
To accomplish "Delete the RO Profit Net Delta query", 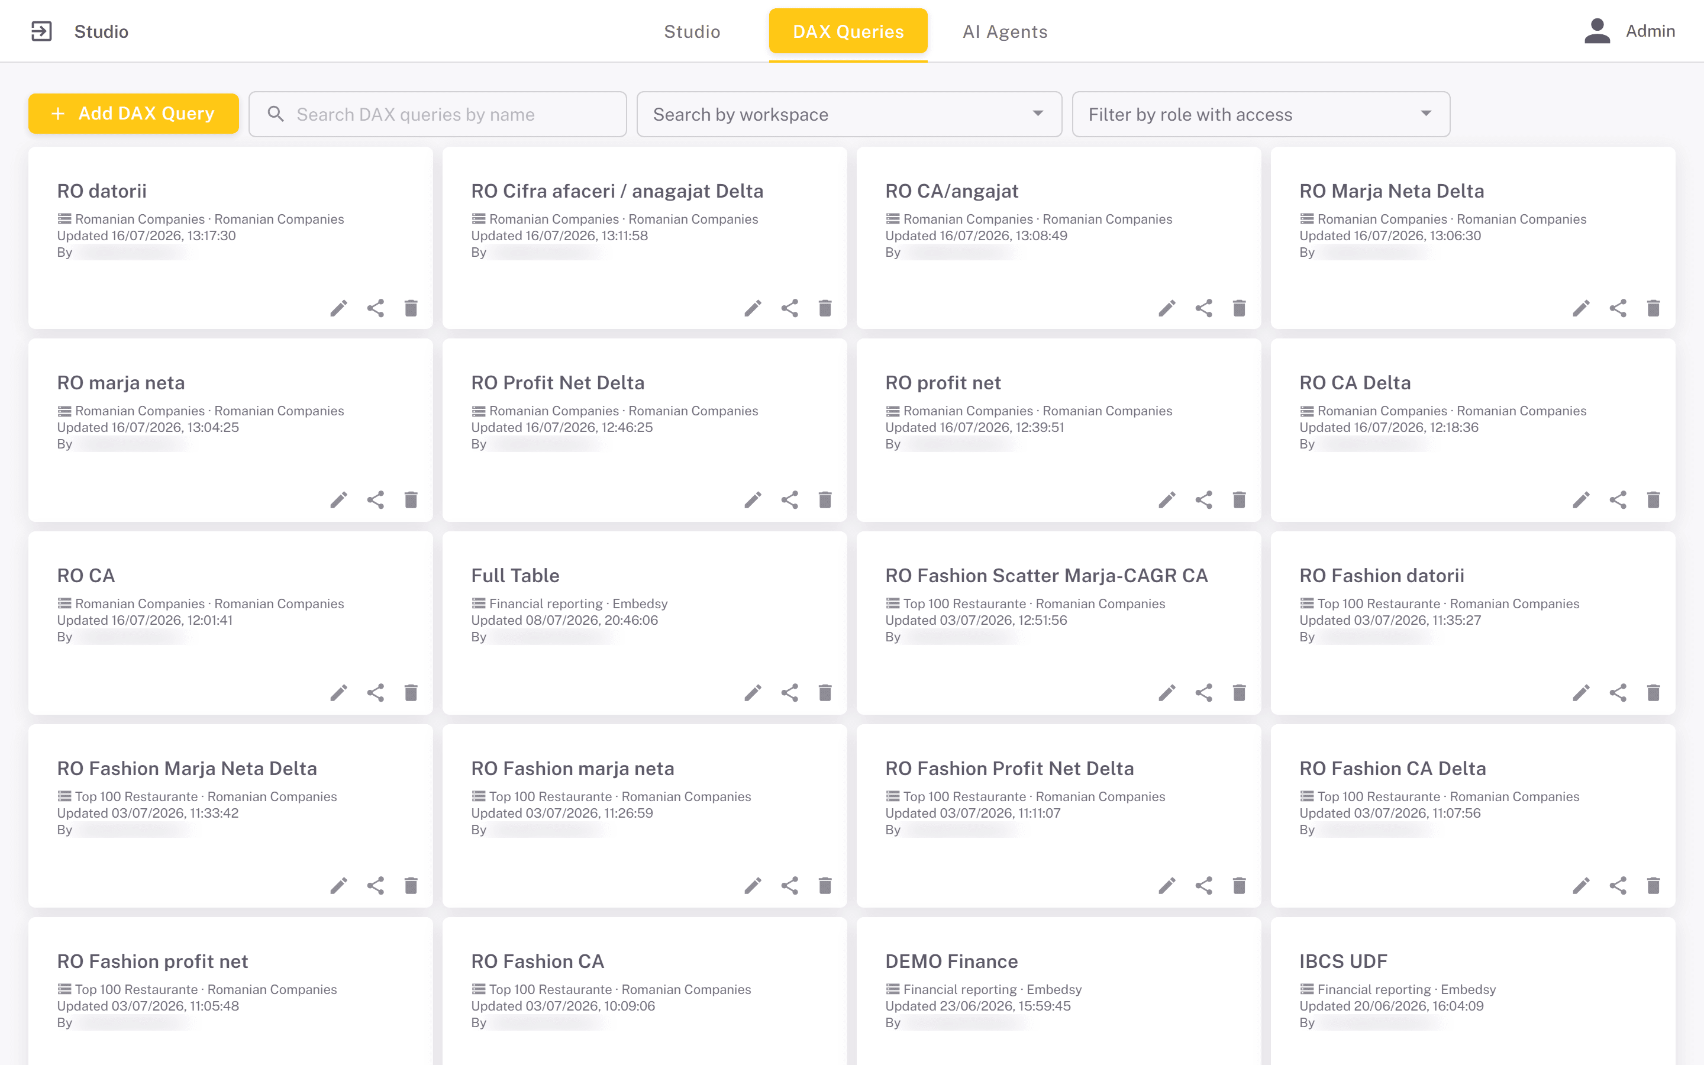I will pyautogui.click(x=825, y=500).
